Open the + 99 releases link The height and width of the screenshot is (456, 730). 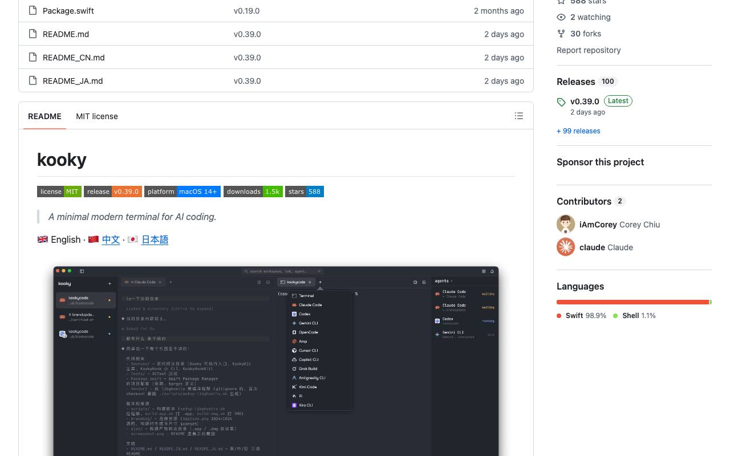click(x=578, y=131)
